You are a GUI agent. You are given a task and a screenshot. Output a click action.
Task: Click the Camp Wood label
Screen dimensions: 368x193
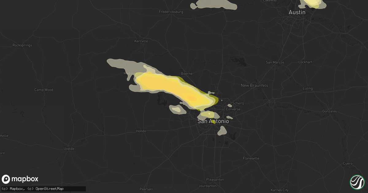(x=44, y=90)
